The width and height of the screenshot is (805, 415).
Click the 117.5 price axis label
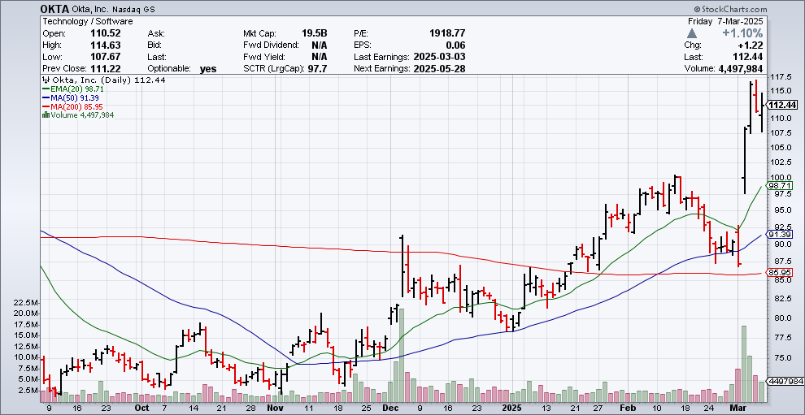pyautogui.click(x=782, y=77)
